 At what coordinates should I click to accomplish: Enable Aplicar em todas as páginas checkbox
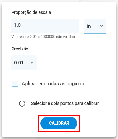(15, 84)
